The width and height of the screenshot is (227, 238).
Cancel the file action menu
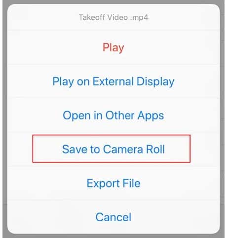[113, 217]
